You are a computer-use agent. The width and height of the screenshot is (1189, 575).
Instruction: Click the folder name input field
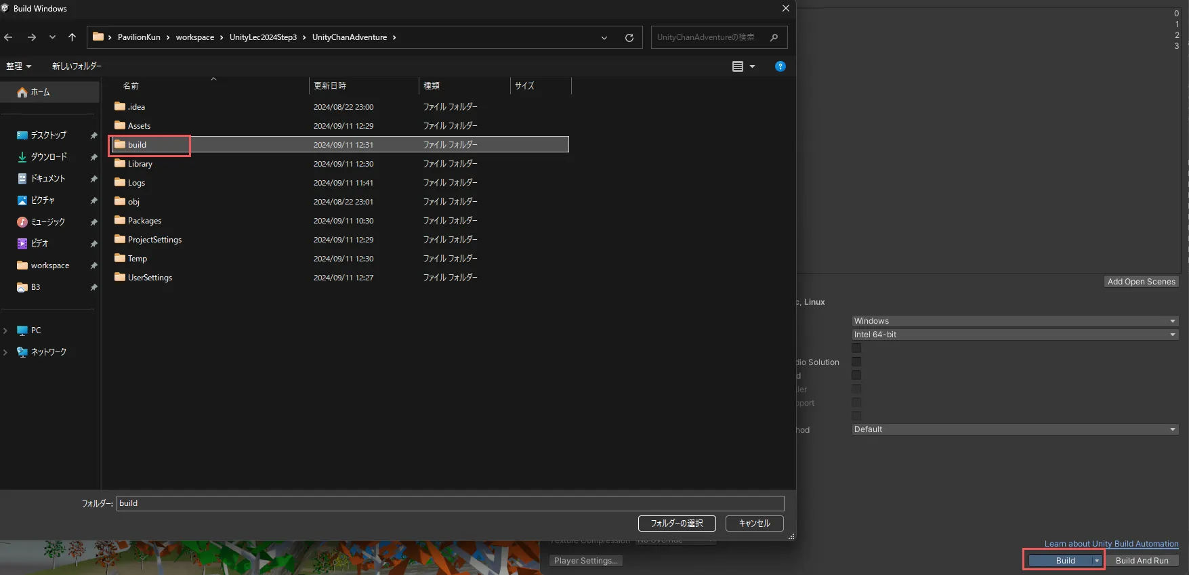(x=450, y=503)
